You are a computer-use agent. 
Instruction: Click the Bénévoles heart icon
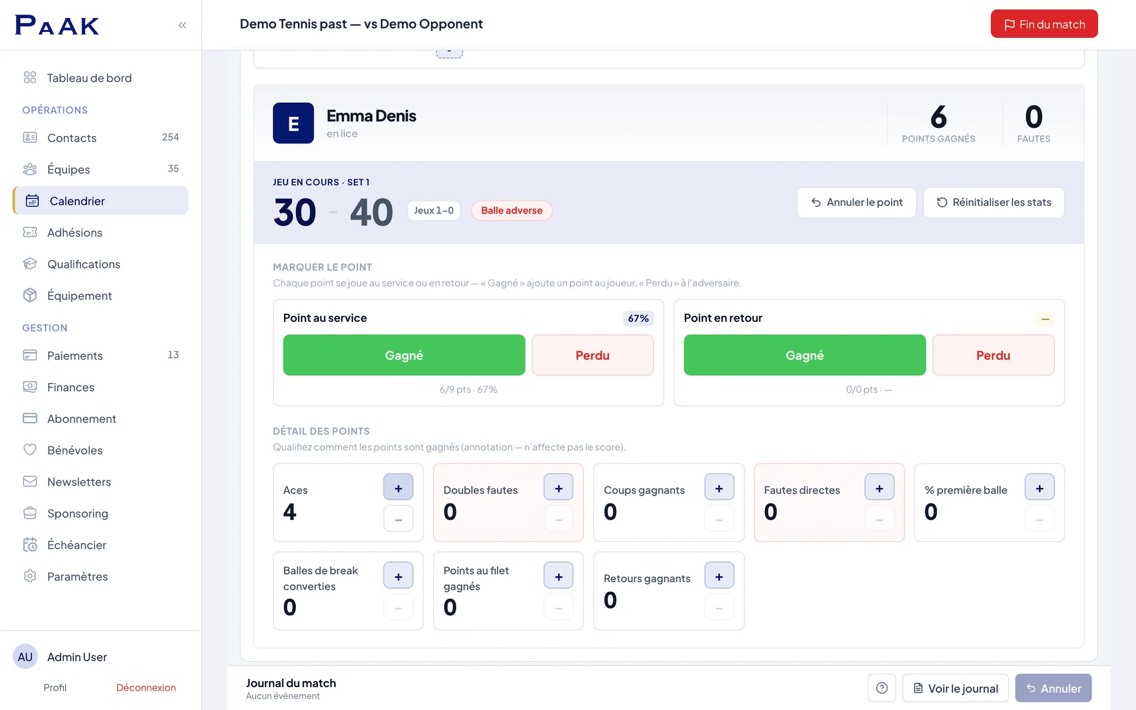coord(30,450)
